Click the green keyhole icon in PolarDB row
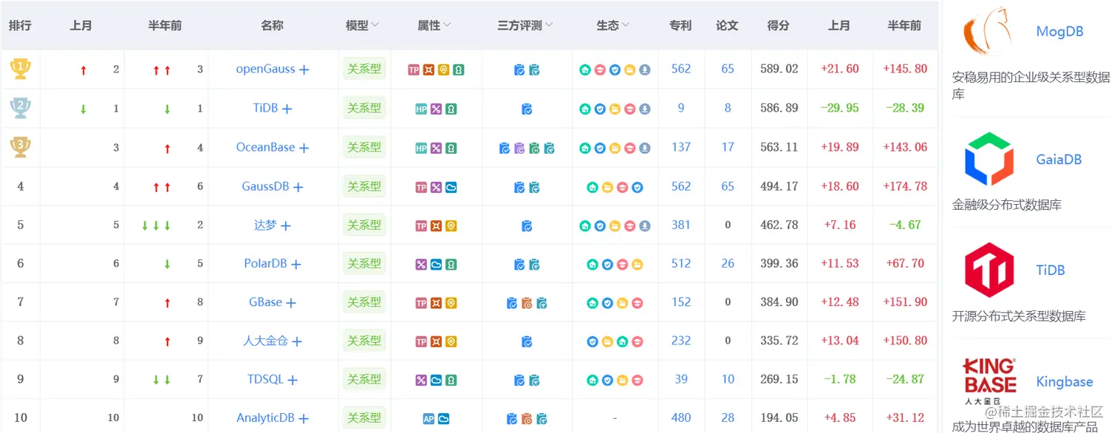This screenshot has height=433, width=1117. tap(451, 265)
